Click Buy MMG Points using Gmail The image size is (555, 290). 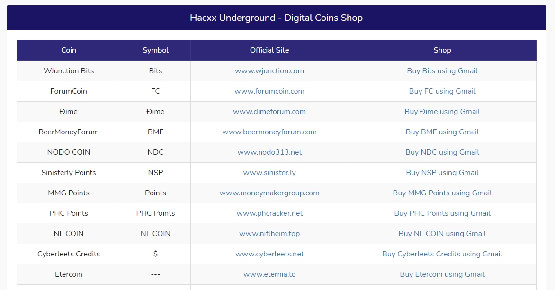click(x=442, y=193)
